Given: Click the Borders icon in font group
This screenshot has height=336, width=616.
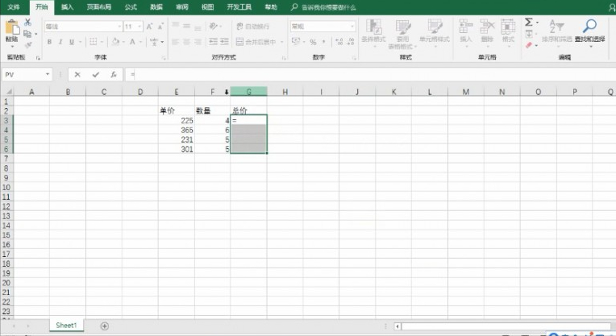Looking at the screenshot, I should pos(93,42).
